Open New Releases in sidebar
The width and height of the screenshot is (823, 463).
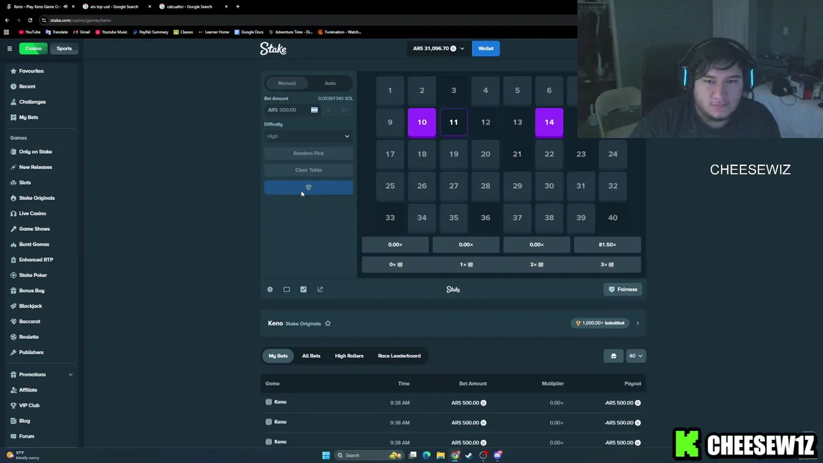[x=35, y=167]
